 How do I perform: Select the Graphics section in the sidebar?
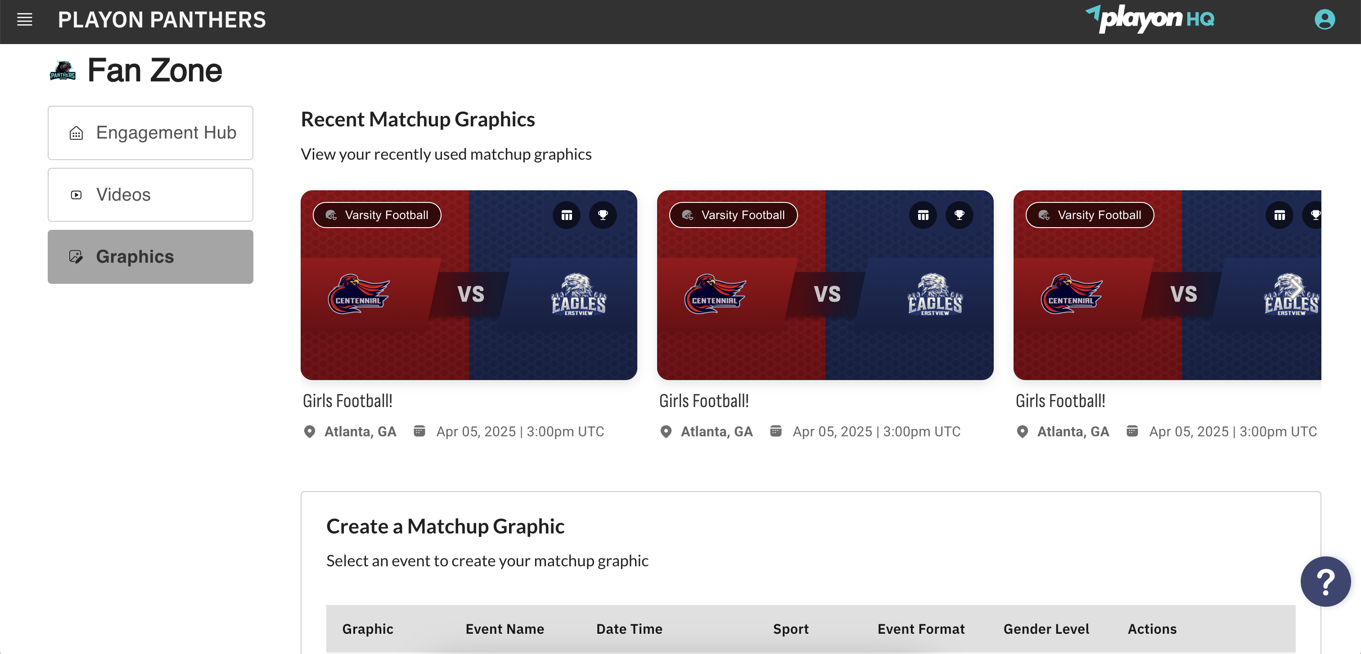151,256
